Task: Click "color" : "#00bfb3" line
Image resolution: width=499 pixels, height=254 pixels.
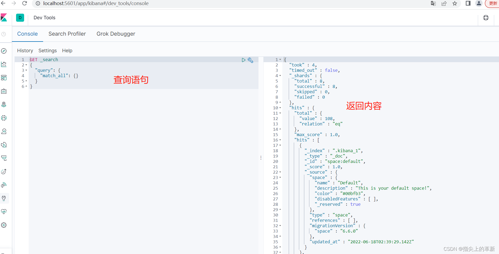Action: (x=340, y=193)
